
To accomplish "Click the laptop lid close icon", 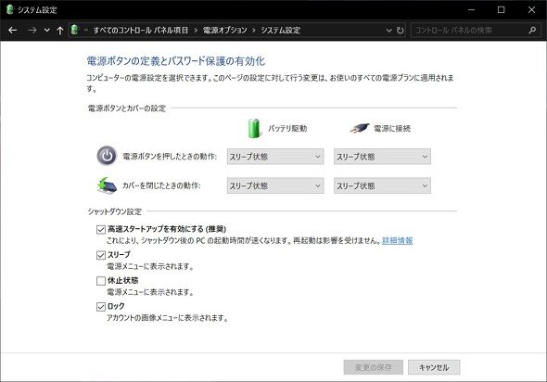I will 107,185.
